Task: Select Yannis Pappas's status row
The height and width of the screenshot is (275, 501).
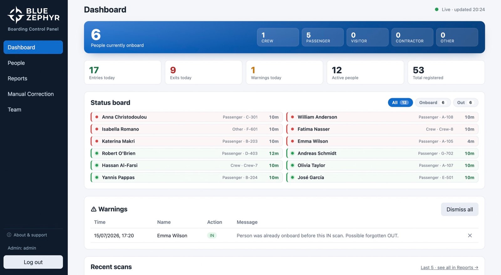Action: pyautogui.click(x=187, y=177)
